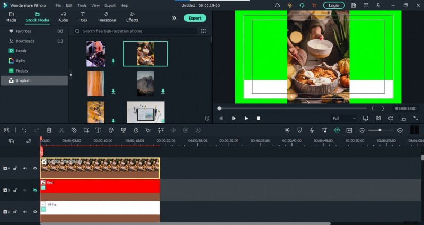The width and height of the screenshot is (424, 225).
Task: Click the timeline zoom slider handle
Action: click(380, 130)
